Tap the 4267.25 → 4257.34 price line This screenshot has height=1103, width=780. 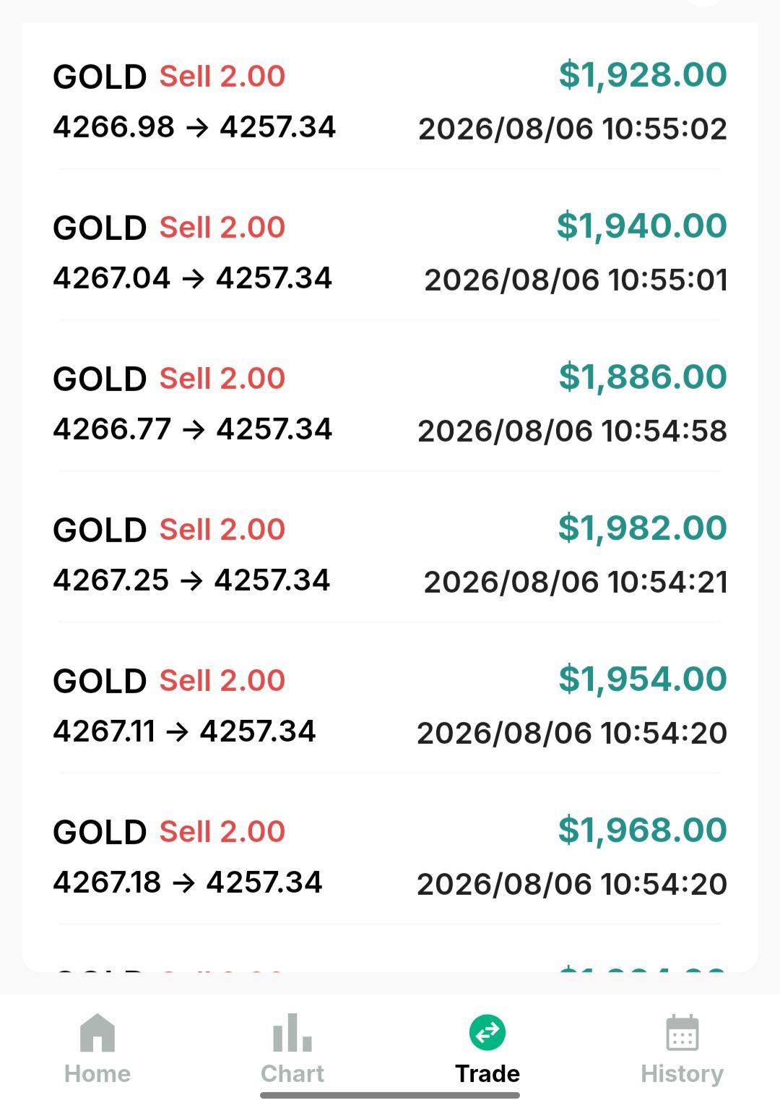(x=191, y=580)
